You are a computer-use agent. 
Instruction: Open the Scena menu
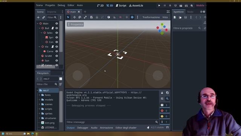pos(39,5)
